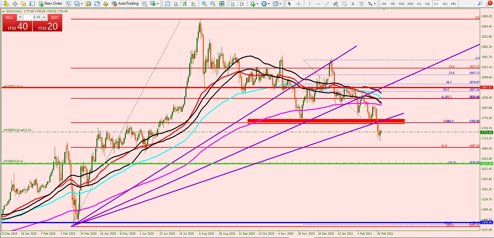Expand the profiles dropdown arrow
Image resolution: width=494 pixels, height=238 pixels.
(81, 4)
